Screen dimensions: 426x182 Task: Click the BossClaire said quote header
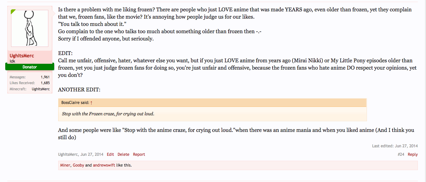pyautogui.click(x=212, y=103)
